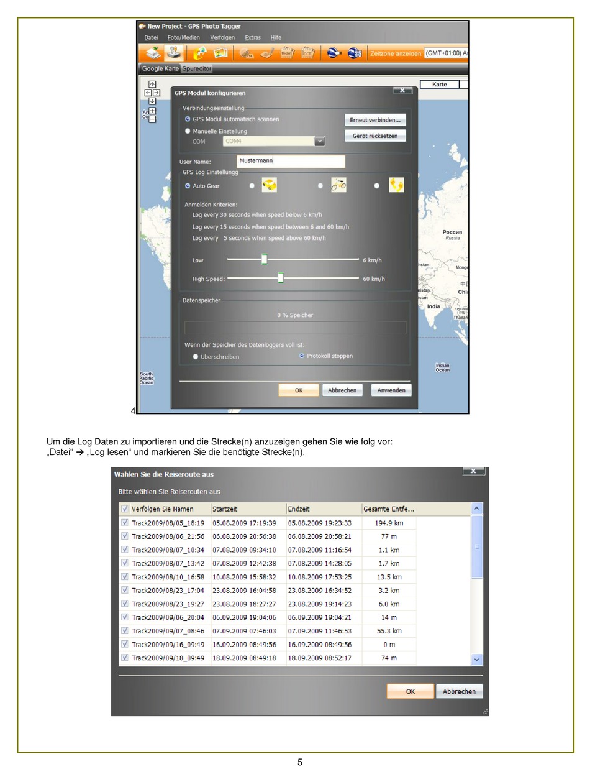Click Abbrechen in Reiseroute selection dialog
Screen dimensions: 590x769
tap(460, 691)
